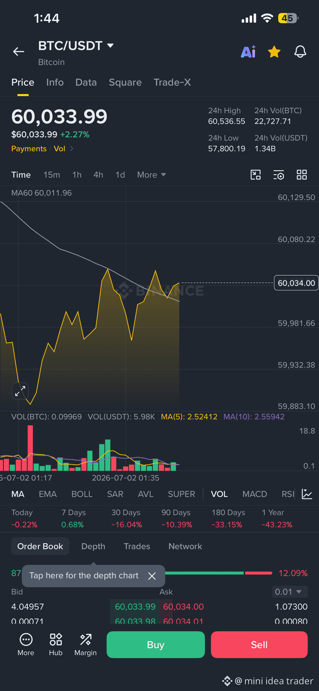Expand the BTC/USDT pair dropdown
Image resolution: width=319 pixels, height=691 pixels.
tap(111, 46)
